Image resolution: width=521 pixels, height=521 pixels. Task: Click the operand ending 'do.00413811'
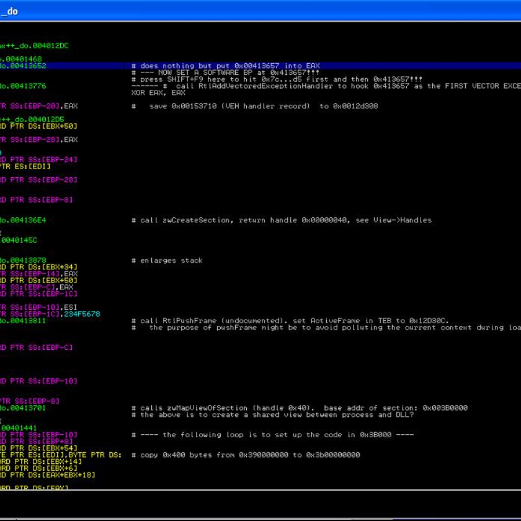click(23, 320)
